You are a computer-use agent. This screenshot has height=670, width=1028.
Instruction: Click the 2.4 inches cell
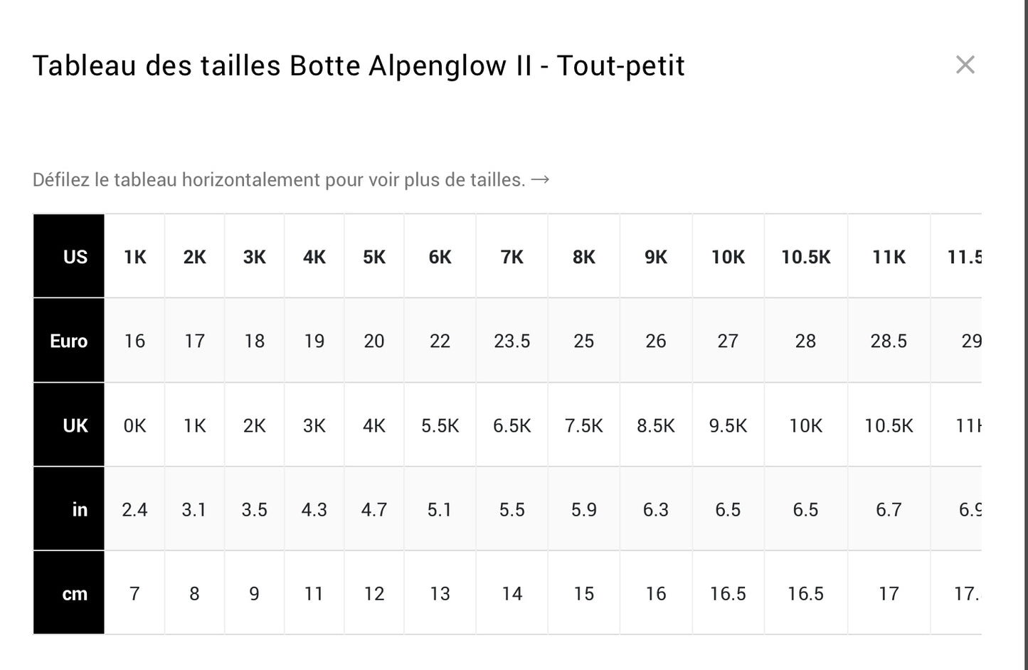pos(134,509)
